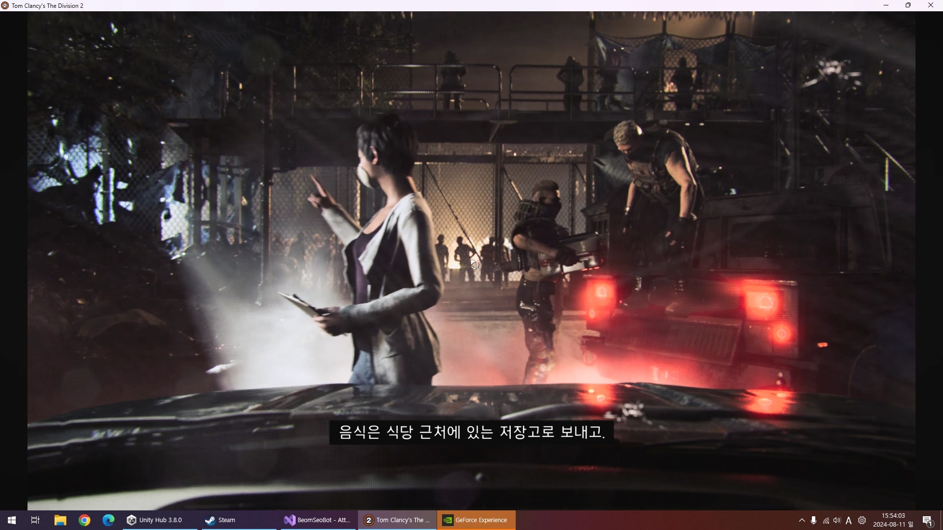Launch File Explorer from the taskbar

click(x=60, y=520)
